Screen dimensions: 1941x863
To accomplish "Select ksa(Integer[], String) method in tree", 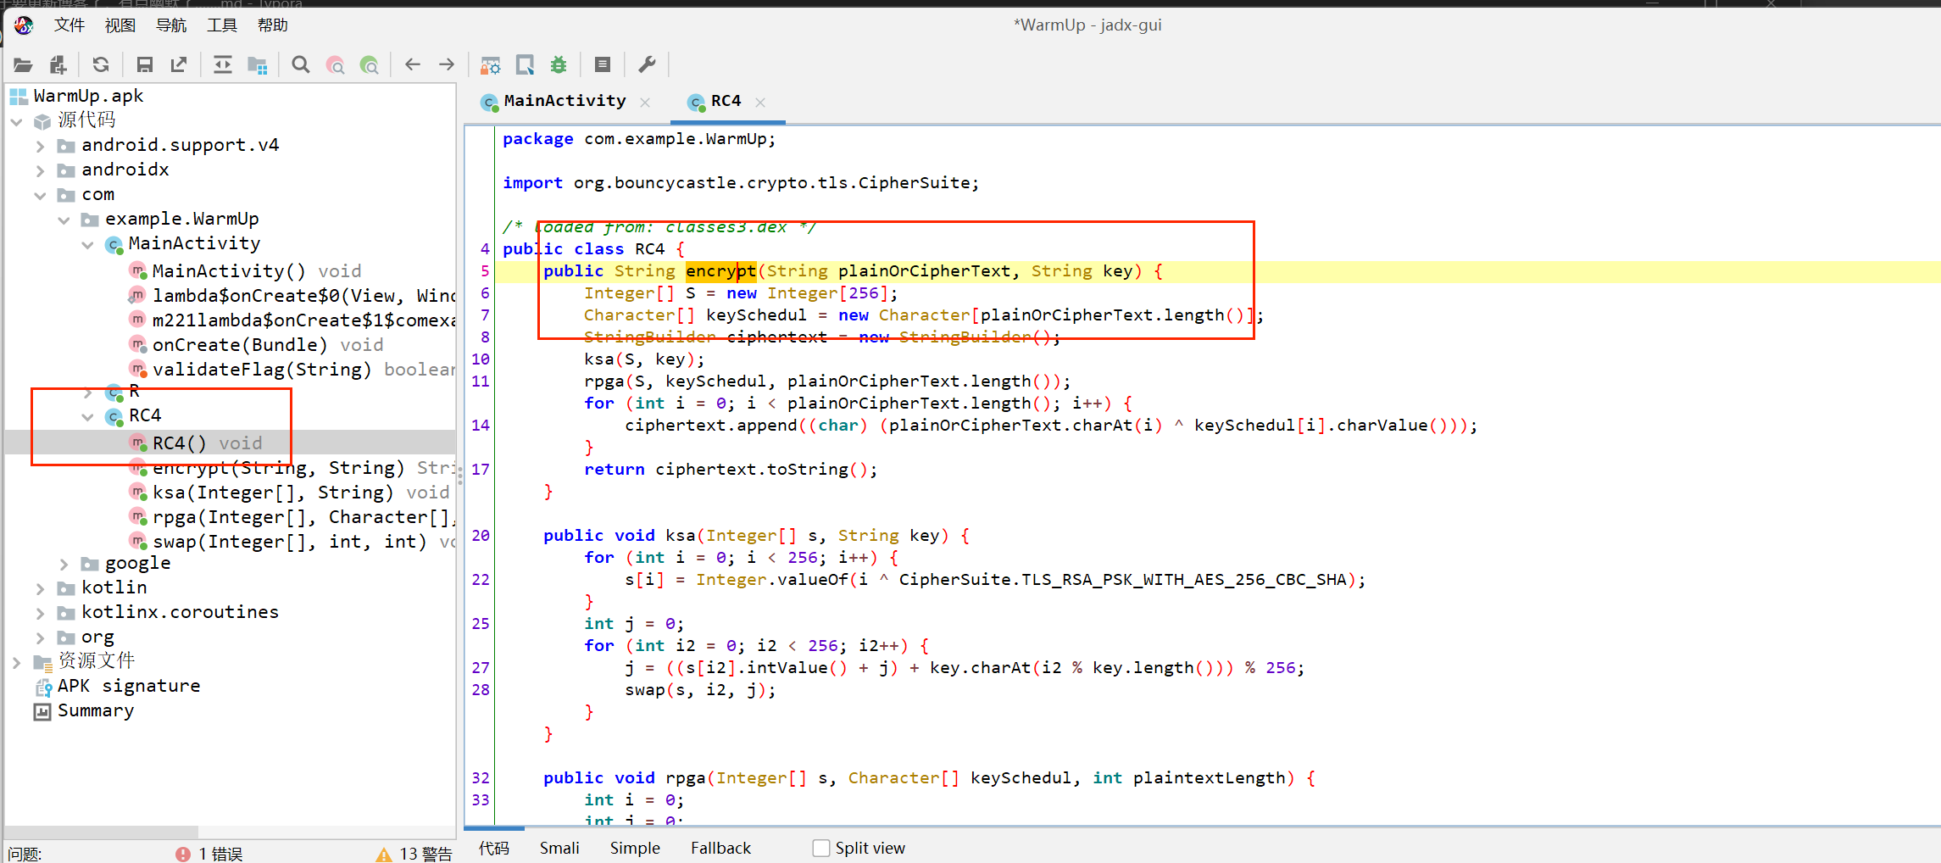I will click(289, 493).
